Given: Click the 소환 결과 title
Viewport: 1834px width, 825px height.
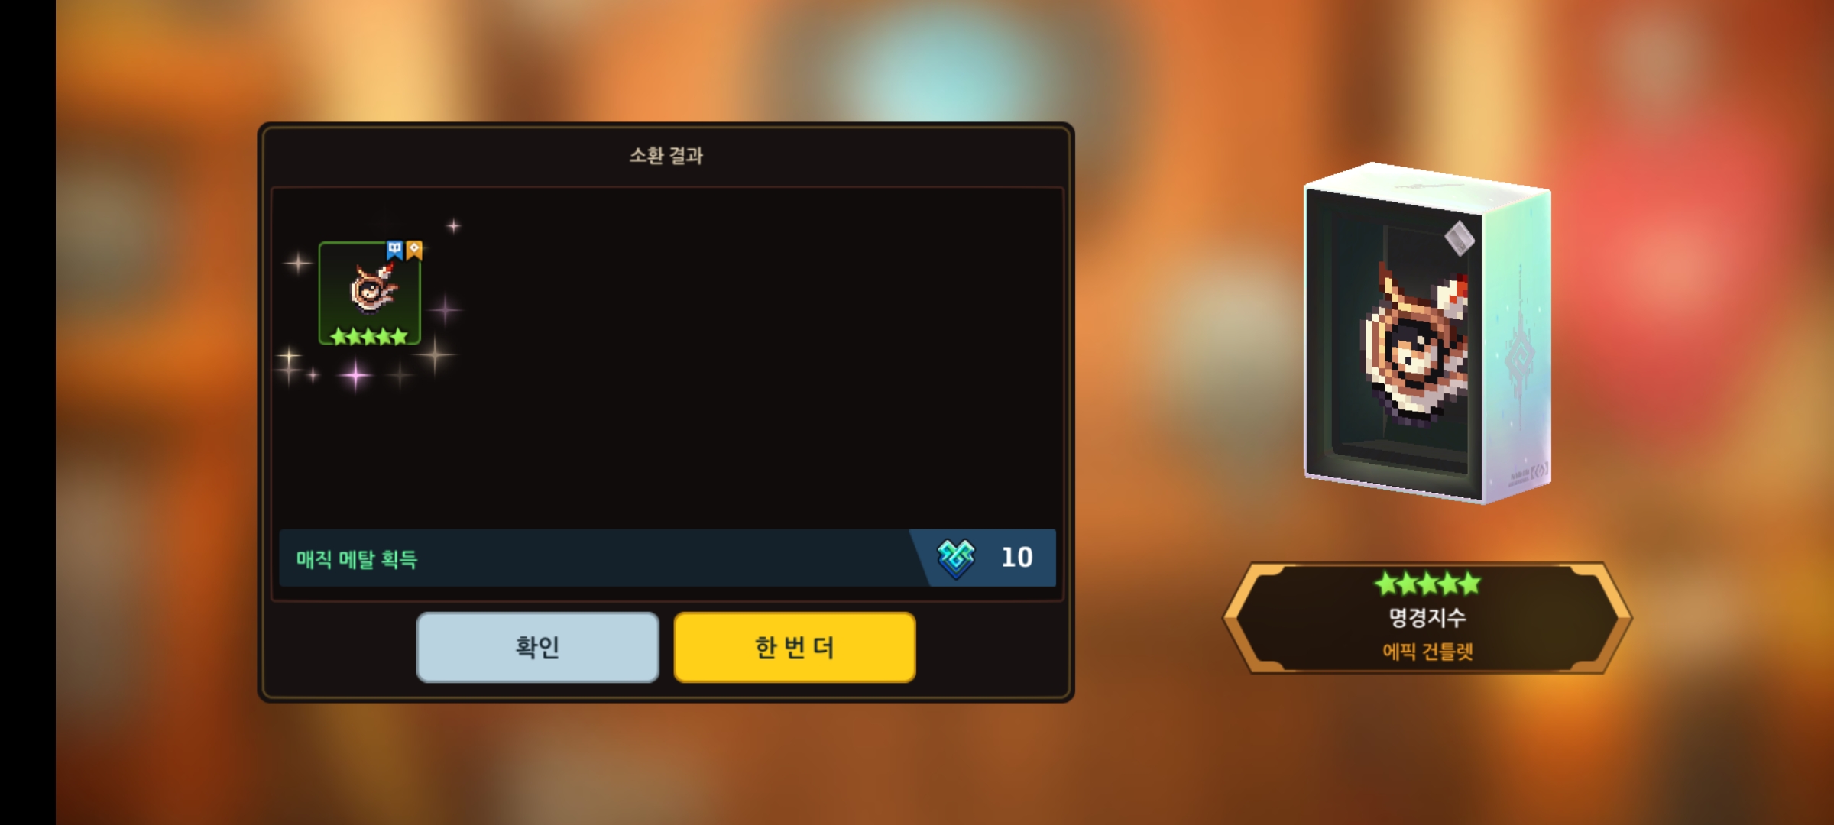Looking at the screenshot, I should [666, 156].
